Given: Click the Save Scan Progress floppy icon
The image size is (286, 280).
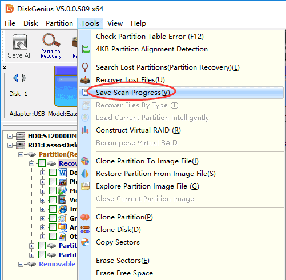Looking at the screenshot, I should point(84,93).
